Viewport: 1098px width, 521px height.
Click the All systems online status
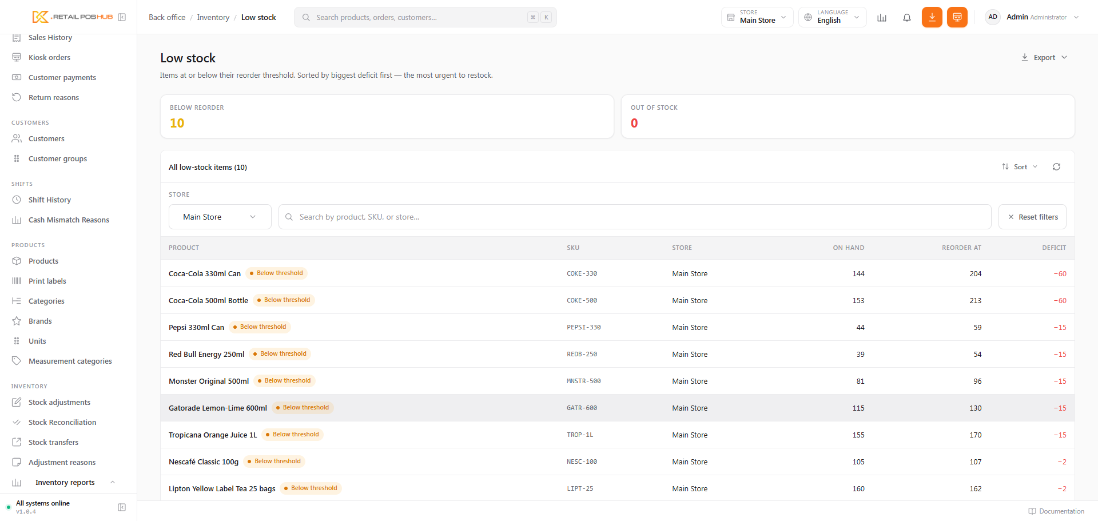coord(43,503)
